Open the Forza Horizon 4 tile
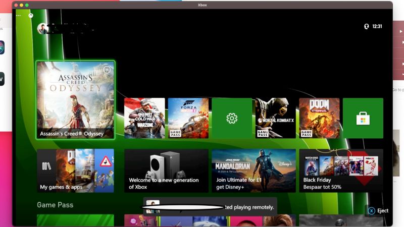Screen dimensions: 404x227 [x=188, y=118]
